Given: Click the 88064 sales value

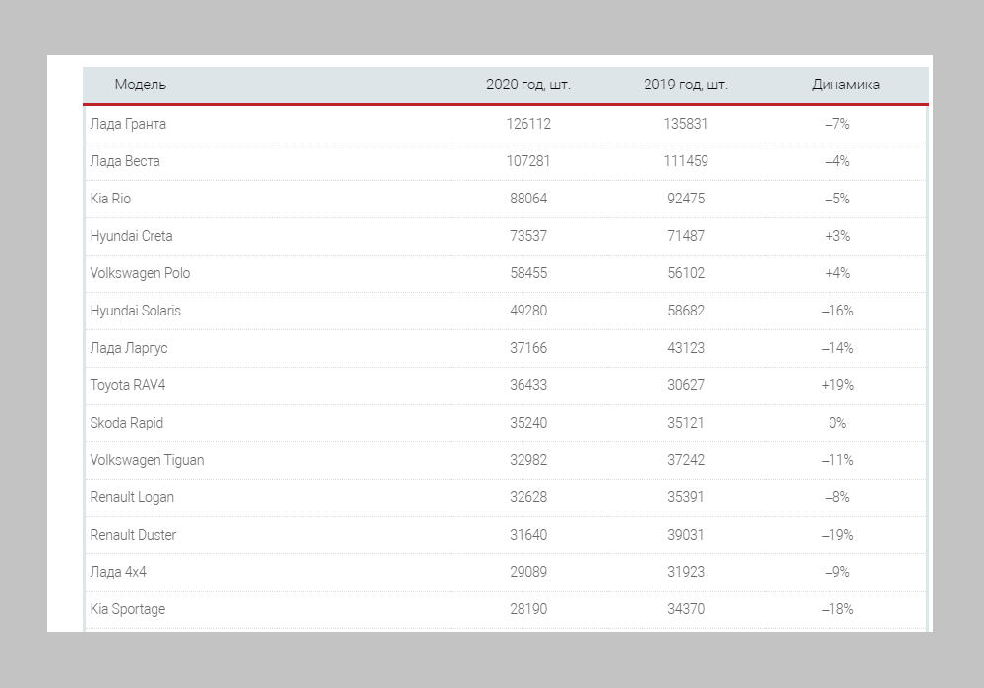Looking at the screenshot, I should pyautogui.click(x=528, y=199).
